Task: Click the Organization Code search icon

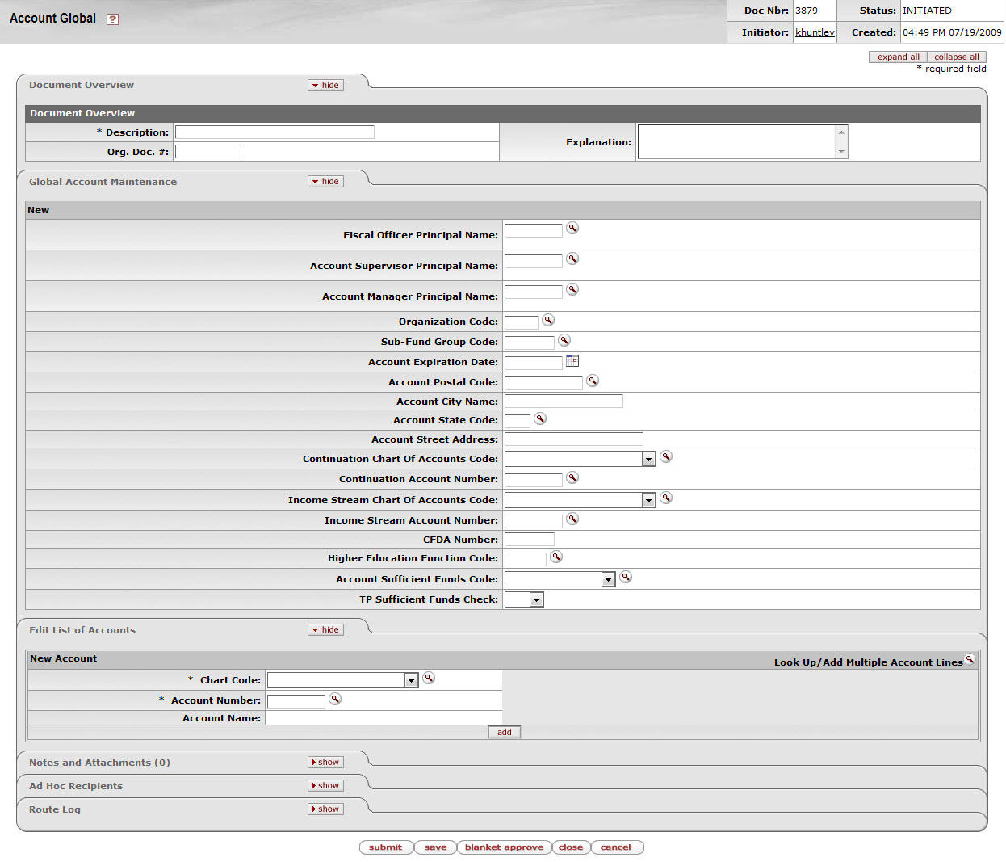Action: (x=548, y=321)
